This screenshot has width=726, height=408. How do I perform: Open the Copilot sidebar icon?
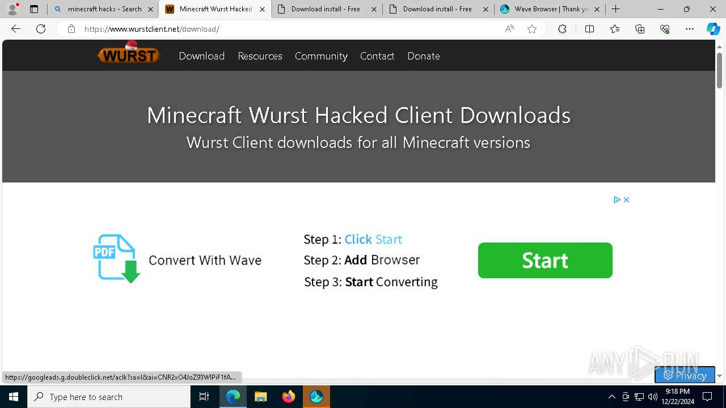pos(713,29)
